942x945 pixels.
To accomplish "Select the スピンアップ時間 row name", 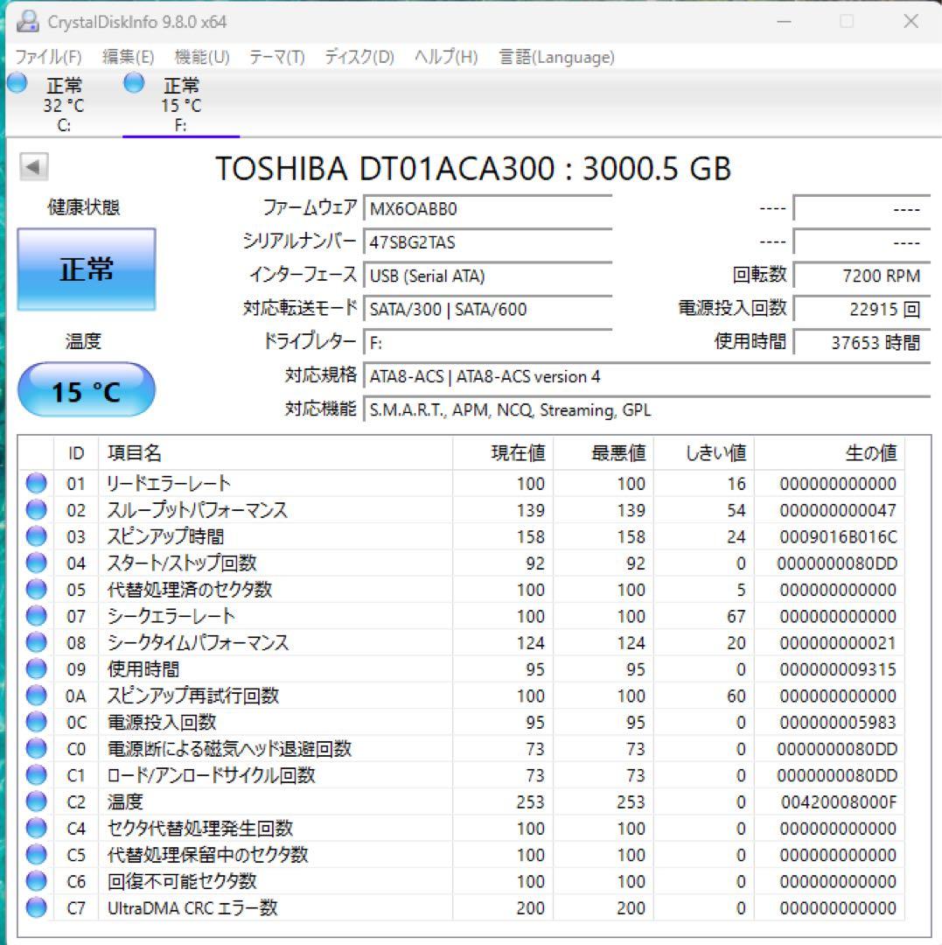I will click(x=165, y=536).
